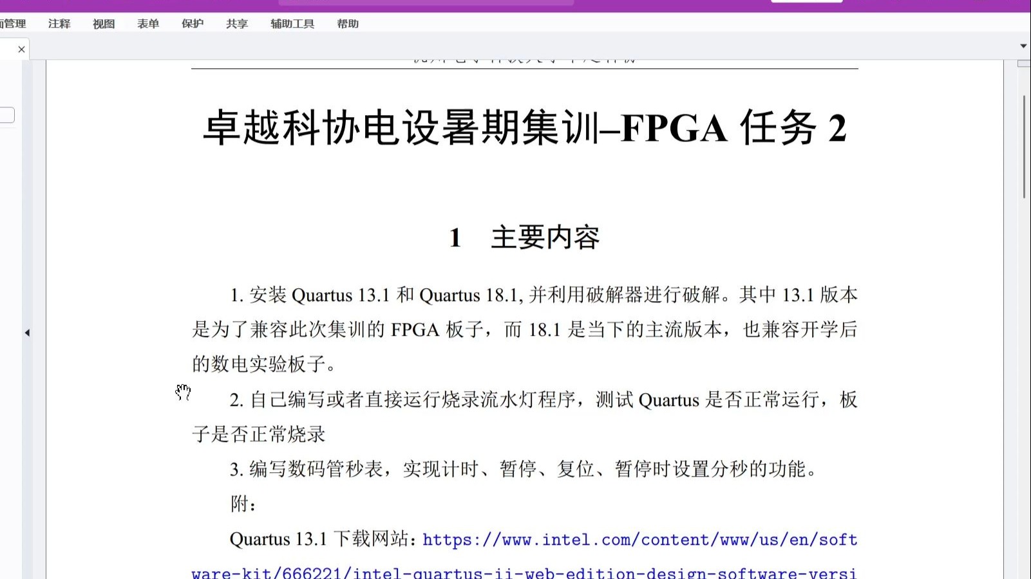
Task: Click the text 编写数码管秒表
Action: tap(316, 469)
